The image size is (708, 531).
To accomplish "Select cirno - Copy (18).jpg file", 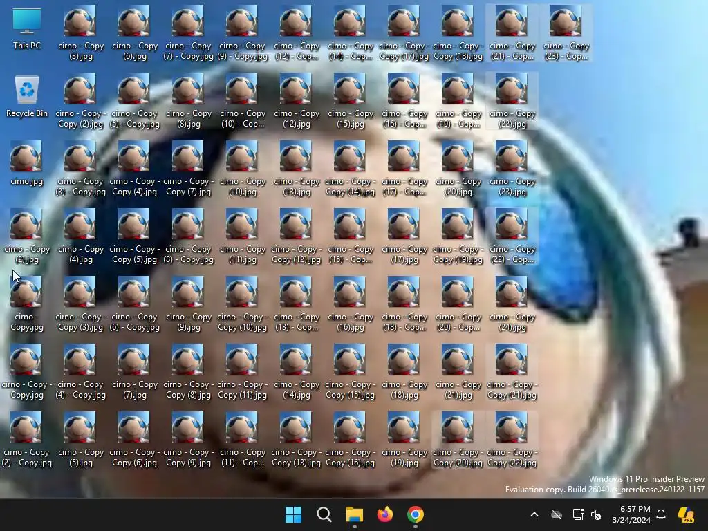I will (404, 371).
